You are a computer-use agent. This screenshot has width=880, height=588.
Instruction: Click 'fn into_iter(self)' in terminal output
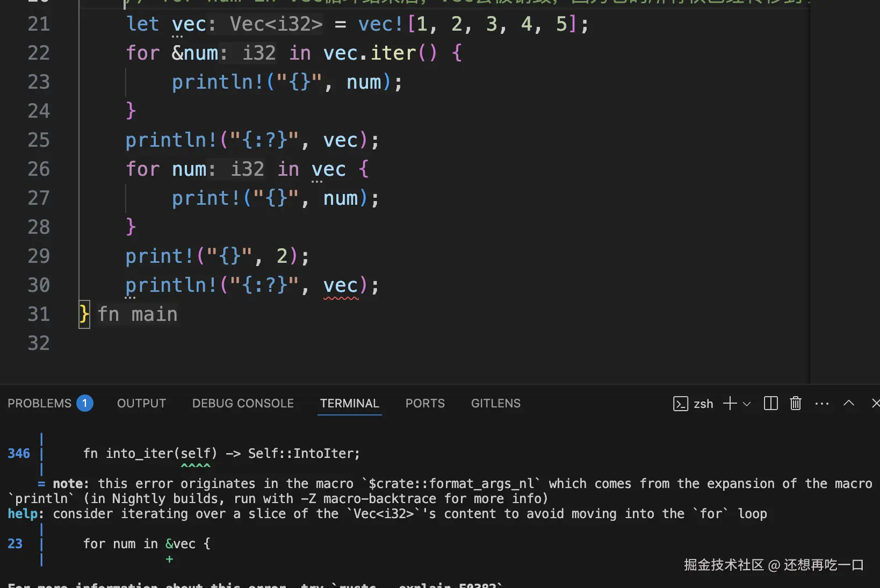tap(150, 454)
